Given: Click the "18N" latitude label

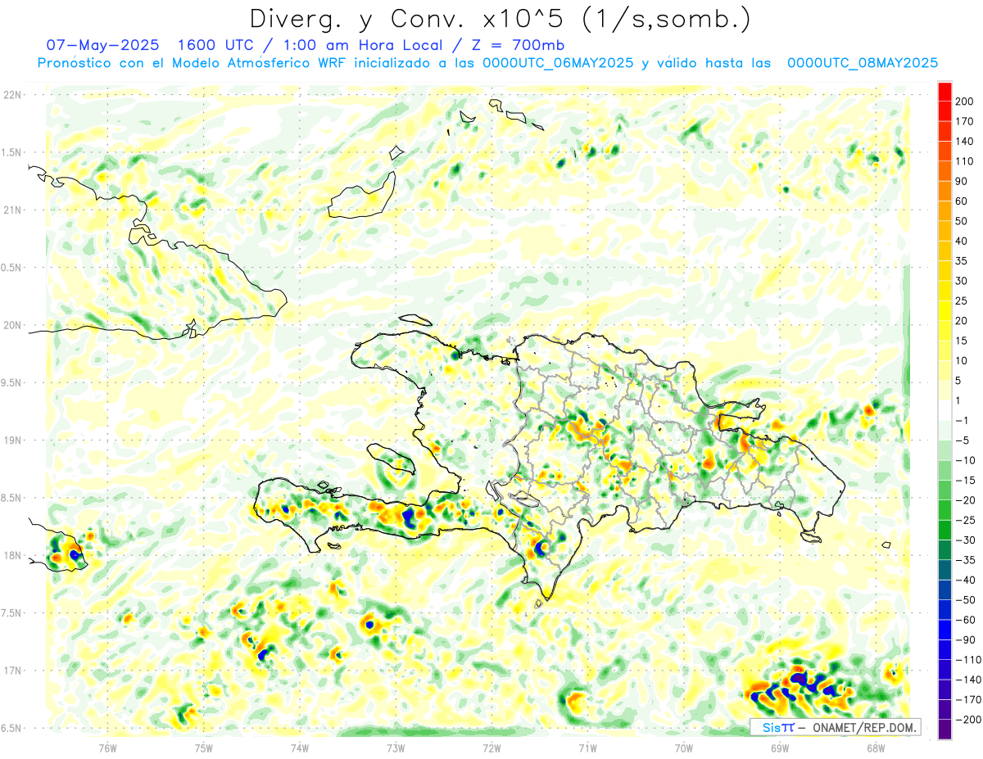Looking at the screenshot, I should coord(12,555).
